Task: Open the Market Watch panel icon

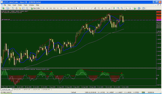Action: [13, 8]
